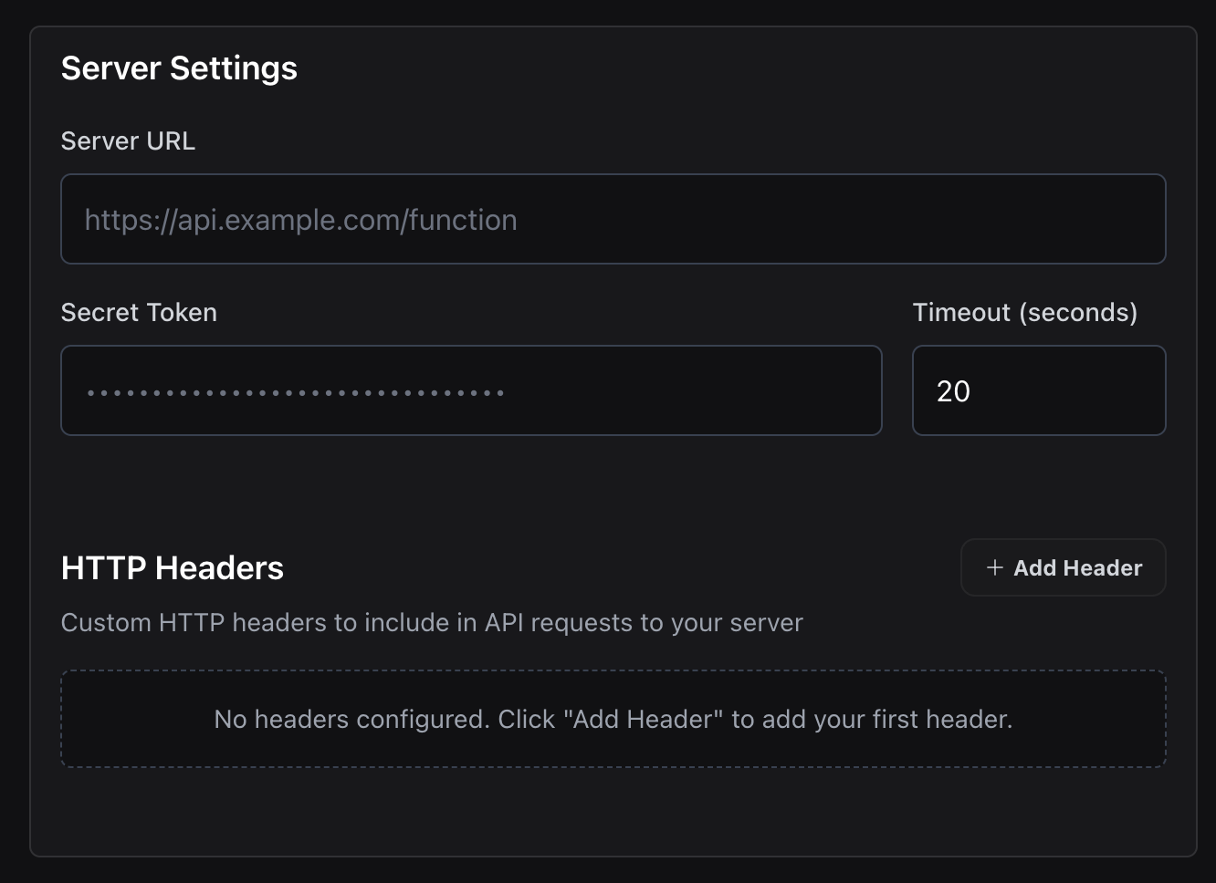
Task: Select the Timeout seconds input box
Action: click(x=1038, y=390)
